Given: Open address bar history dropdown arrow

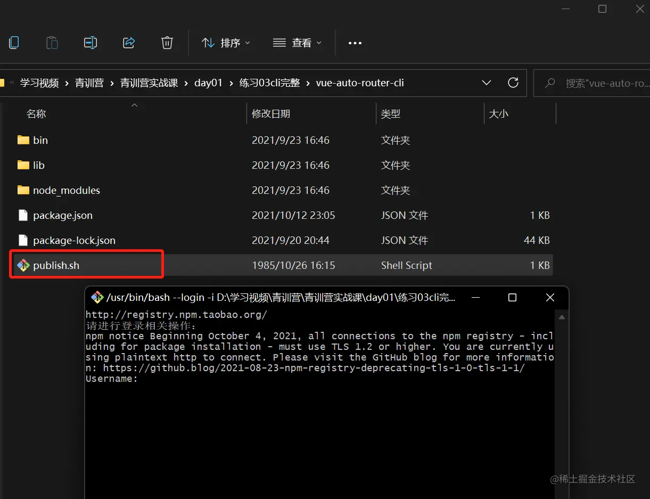Looking at the screenshot, I should 486,83.
